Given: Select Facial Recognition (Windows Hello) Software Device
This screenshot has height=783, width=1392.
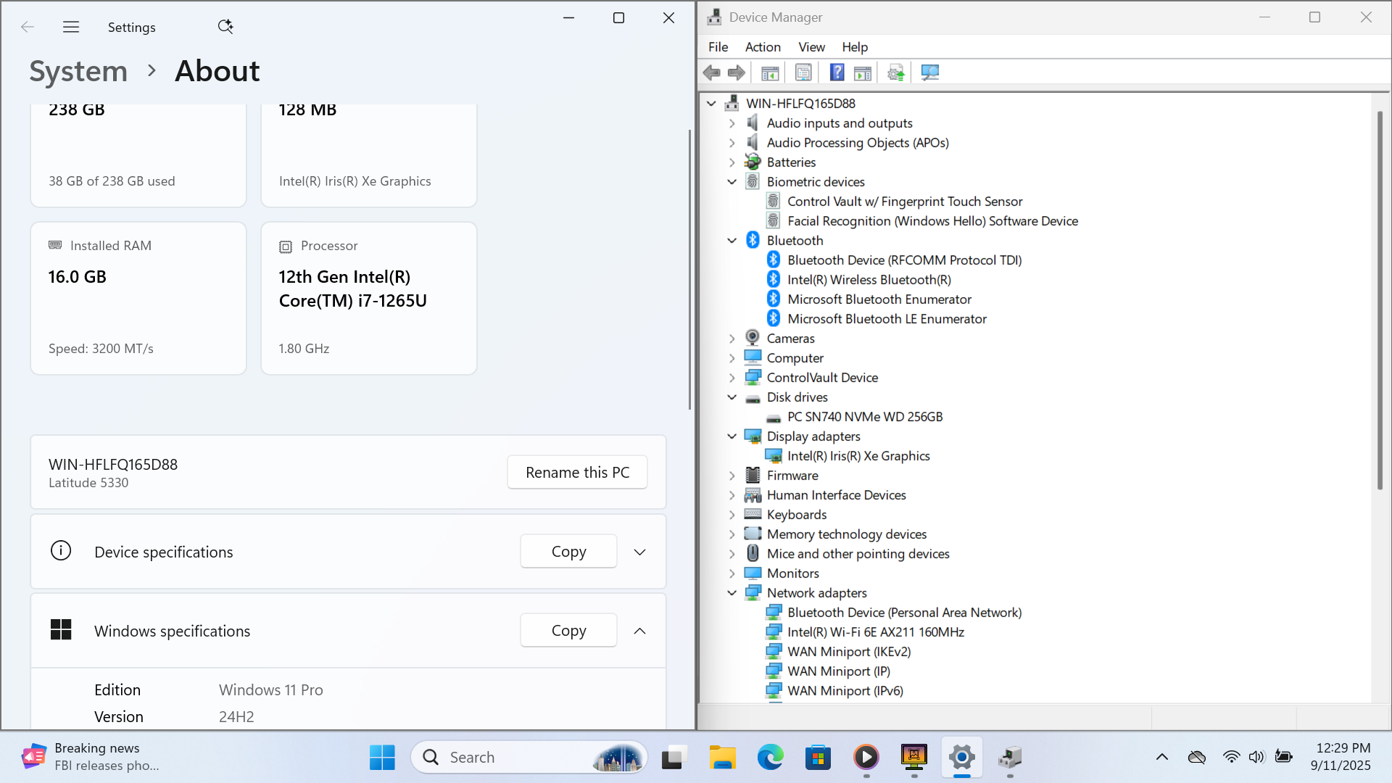Looking at the screenshot, I should click(x=932, y=221).
